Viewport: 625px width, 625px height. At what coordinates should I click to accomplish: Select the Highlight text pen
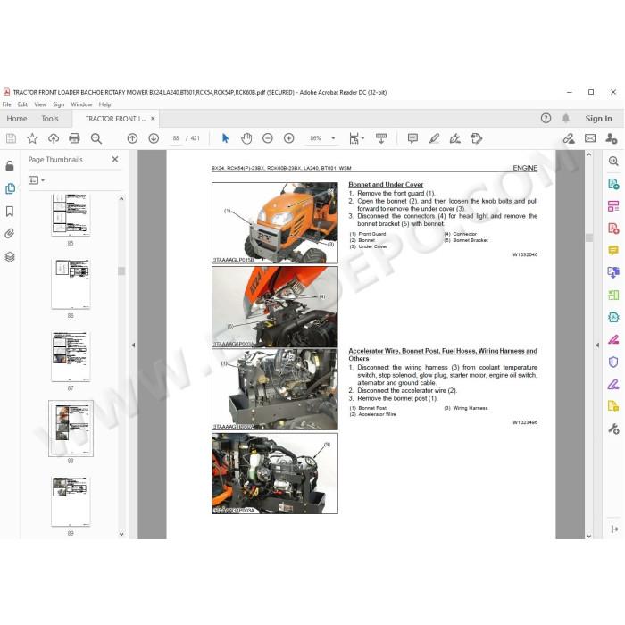[434, 138]
